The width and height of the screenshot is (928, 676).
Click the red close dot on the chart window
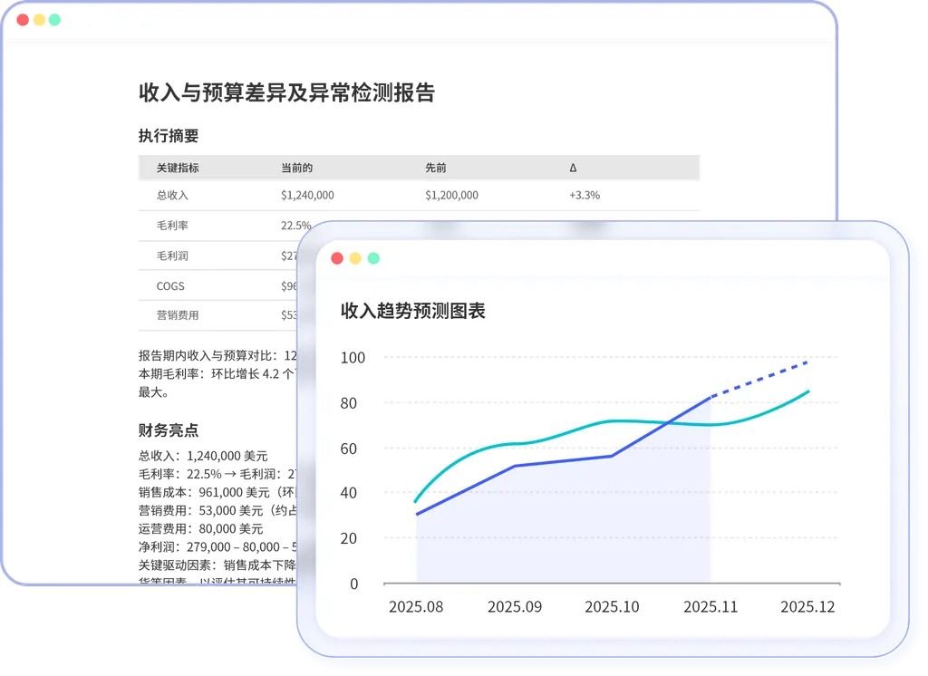[x=338, y=257]
